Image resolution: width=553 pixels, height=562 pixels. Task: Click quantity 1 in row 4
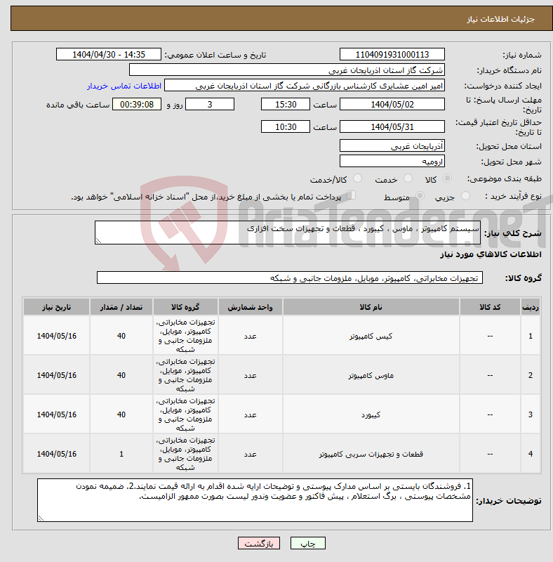click(x=121, y=454)
